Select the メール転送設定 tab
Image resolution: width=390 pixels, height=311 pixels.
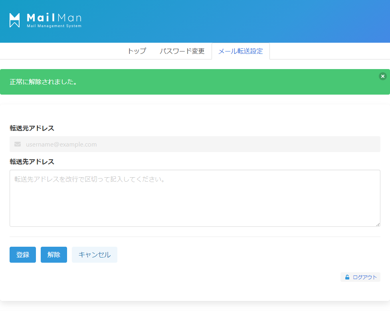click(240, 51)
